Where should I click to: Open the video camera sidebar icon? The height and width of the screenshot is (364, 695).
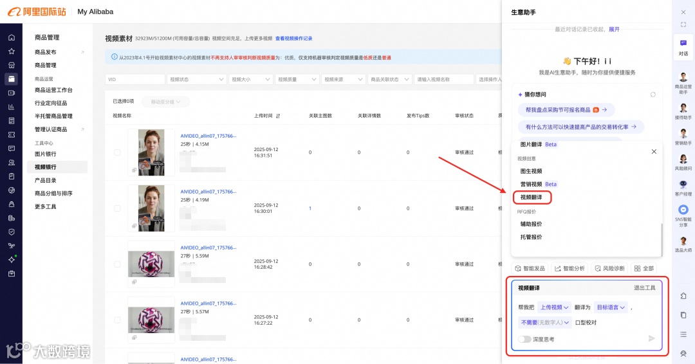pyautogui.click(x=12, y=93)
